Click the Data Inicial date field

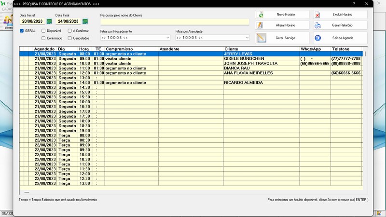tap(32, 21)
